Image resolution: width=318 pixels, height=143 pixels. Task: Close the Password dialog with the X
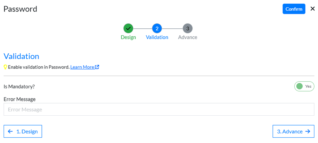pos(313,9)
